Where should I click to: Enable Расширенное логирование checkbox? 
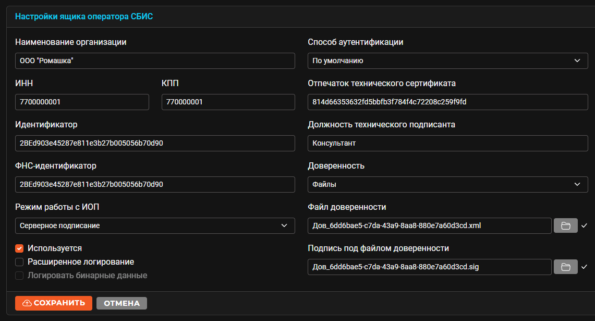[x=19, y=262]
